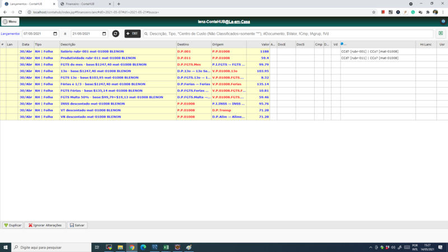Viewport: 448px width, 252px height.
Task: Export to Excel using the green icon
Action: [441, 34]
